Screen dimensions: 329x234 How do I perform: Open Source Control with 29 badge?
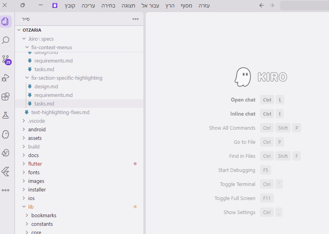pyautogui.click(x=5, y=59)
